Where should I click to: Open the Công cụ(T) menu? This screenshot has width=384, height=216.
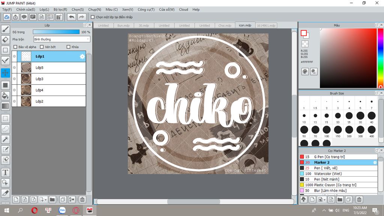click(146, 9)
